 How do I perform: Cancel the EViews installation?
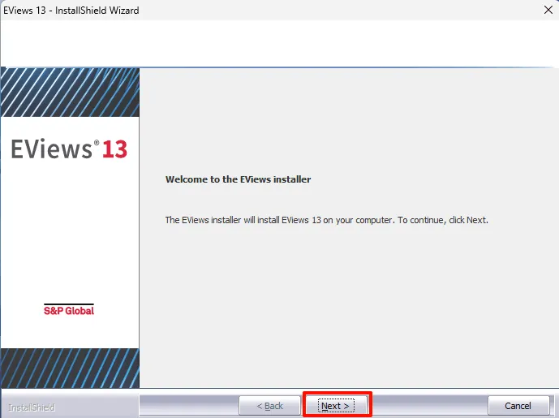click(x=518, y=406)
